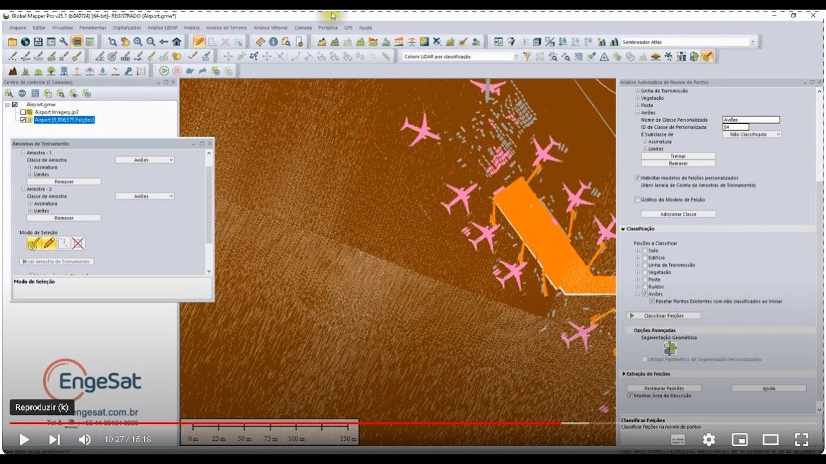Viewport: 826px width, 464px height.
Task: Open Classe de Amostra dropdown for Amostra - 2
Action: (145, 196)
